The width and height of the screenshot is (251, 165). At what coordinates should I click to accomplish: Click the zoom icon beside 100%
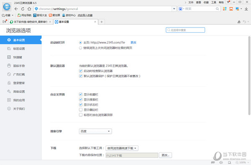tap(237, 162)
